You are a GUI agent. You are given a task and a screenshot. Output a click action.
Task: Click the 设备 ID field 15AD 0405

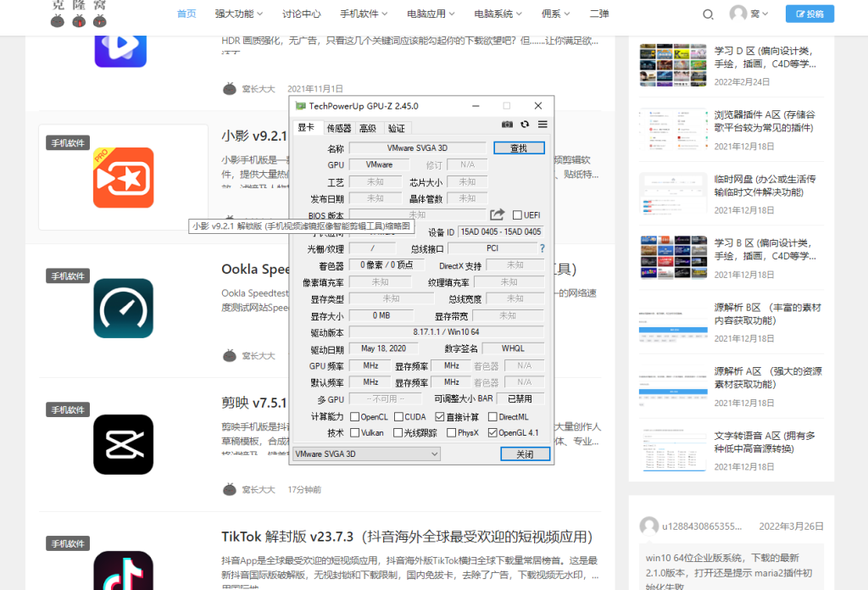click(x=500, y=232)
